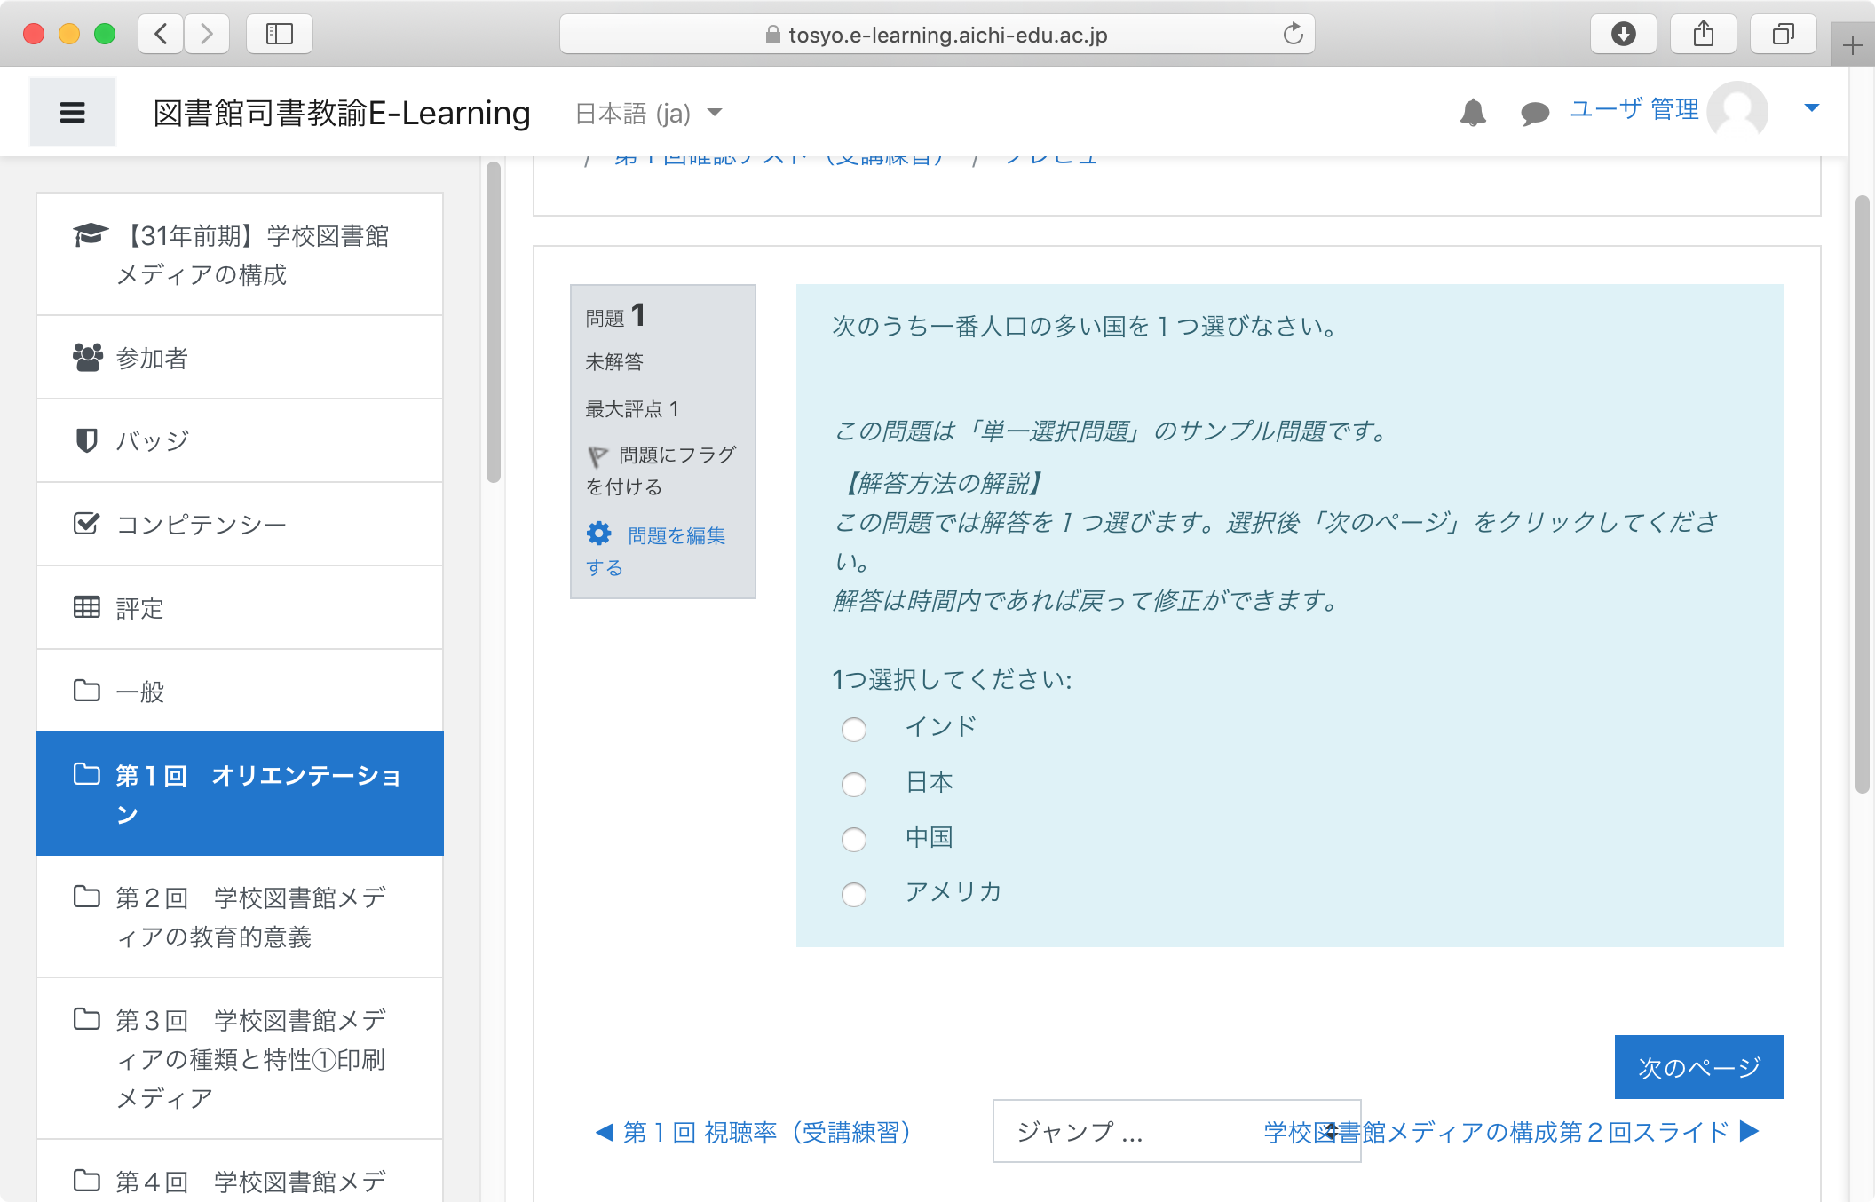This screenshot has width=1875, height=1202.
Task: Open the 参加者 sidebar item
Action: 240,358
